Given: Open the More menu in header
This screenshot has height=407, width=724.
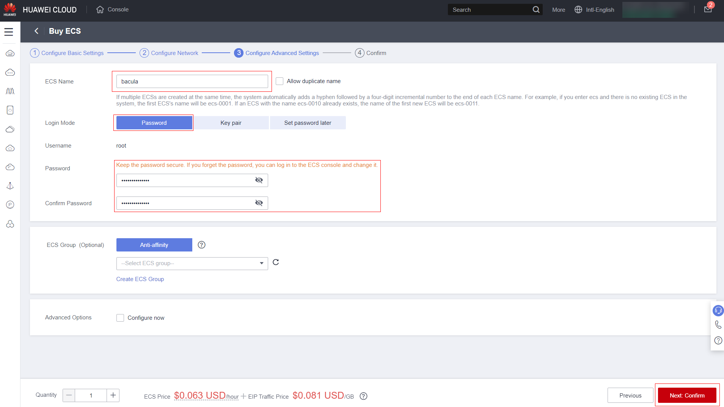Looking at the screenshot, I should [558, 10].
